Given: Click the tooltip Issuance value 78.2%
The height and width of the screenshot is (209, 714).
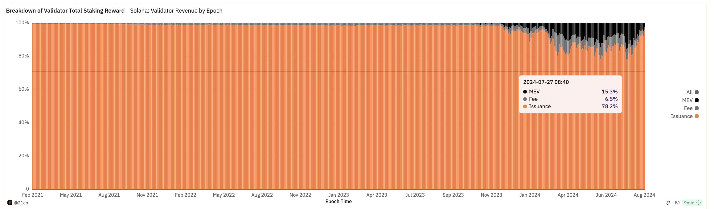Looking at the screenshot, I should click(x=609, y=106).
